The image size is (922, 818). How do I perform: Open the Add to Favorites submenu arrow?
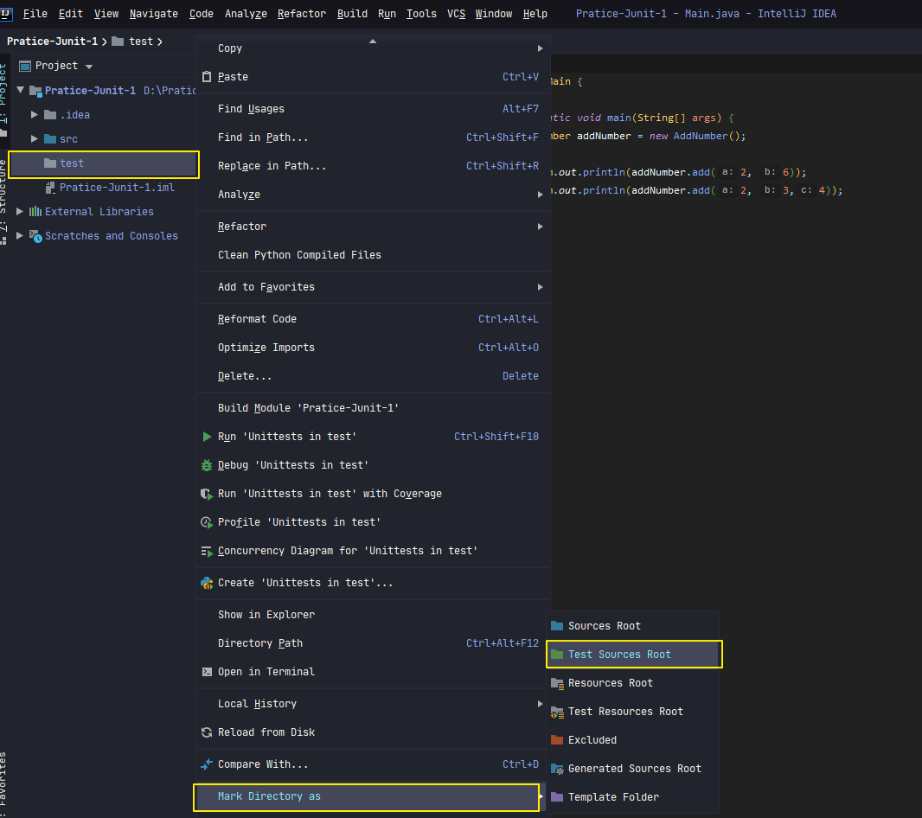tap(540, 287)
